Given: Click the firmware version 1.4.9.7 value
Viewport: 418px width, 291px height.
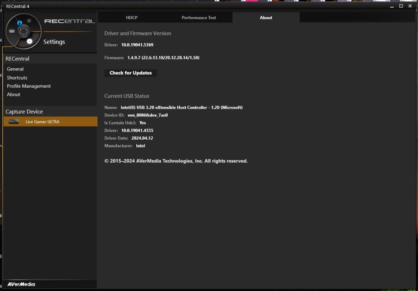Looking at the screenshot, I should 164,58.
